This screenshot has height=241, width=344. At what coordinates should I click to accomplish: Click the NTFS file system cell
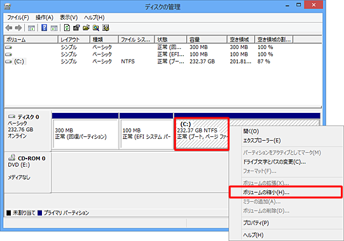pyautogui.click(x=128, y=62)
